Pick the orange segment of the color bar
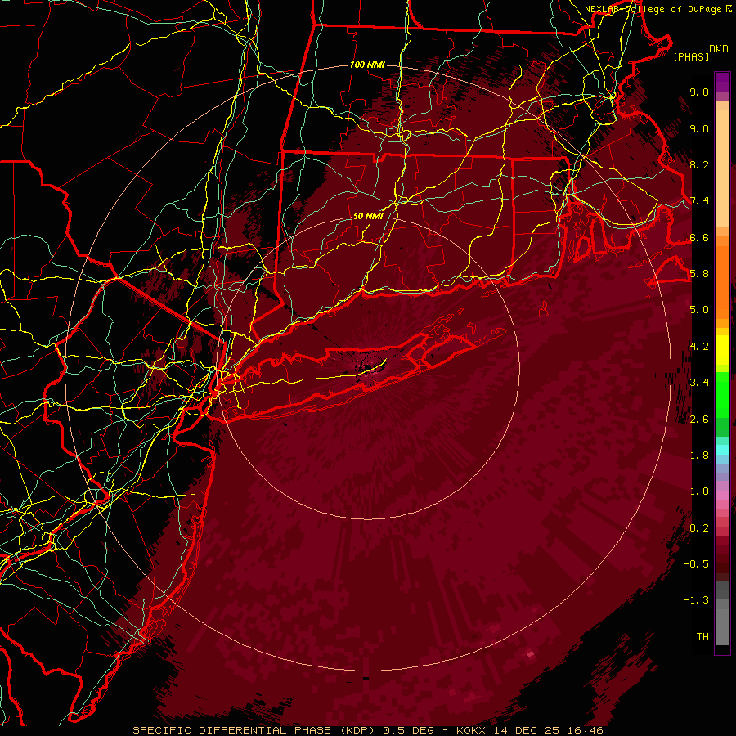Image resolution: width=736 pixels, height=736 pixels. click(x=722, y=281)
